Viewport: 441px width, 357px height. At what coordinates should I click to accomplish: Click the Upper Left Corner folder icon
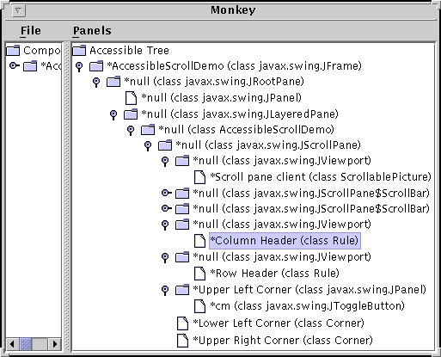click(x=182, y=290)
